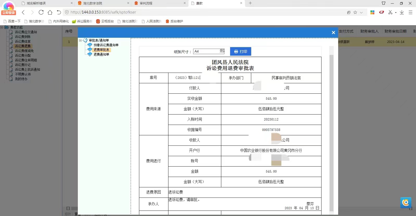Screen dimensions: 416x216
Task: Open the colorful apps grid icon
Action: pos(372,12)
